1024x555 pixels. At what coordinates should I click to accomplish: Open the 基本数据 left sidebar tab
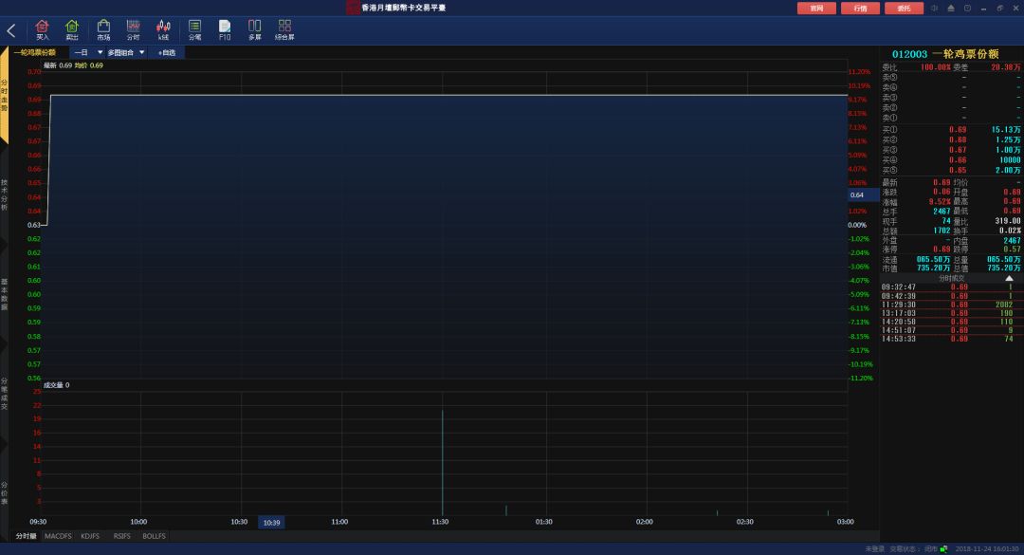[4, 294]
